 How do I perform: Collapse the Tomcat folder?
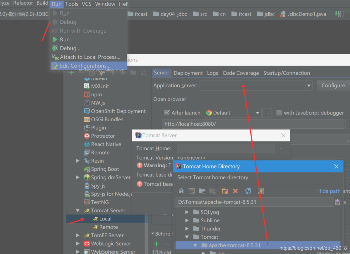187,237
